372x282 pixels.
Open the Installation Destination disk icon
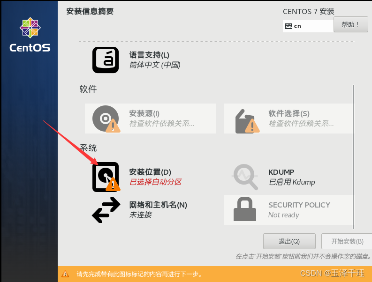pyautogui.click(x=106, y=177)
